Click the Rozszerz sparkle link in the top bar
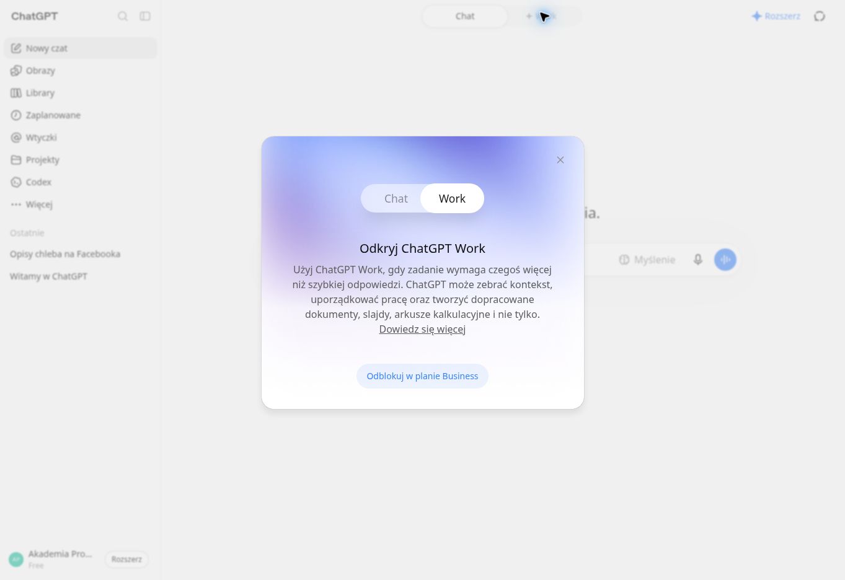This screenshot has height=580, width=845. pos(776,16)
